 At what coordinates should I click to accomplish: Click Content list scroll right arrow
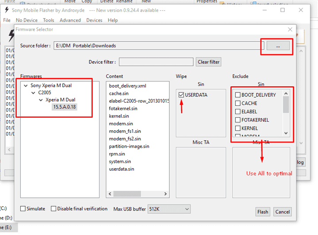[165, 194]
